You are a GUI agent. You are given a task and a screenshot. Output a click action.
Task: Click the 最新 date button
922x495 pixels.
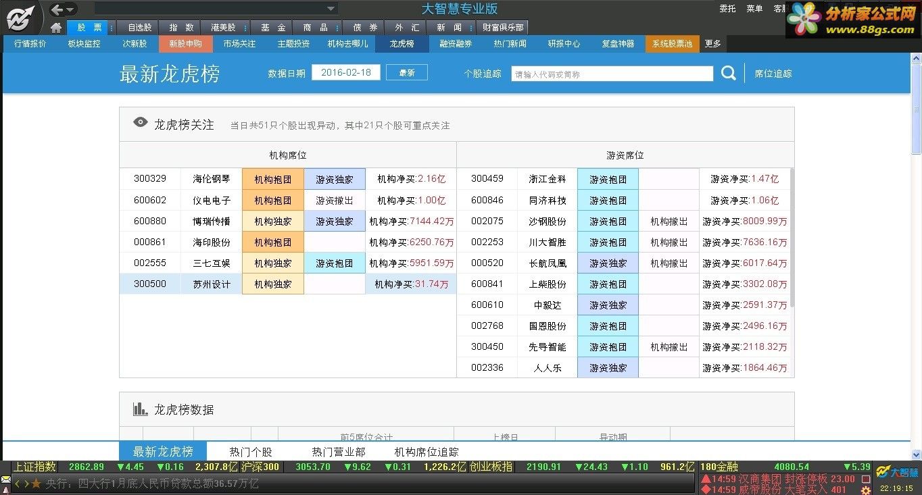pyautogui.click(x=407, y=73)
